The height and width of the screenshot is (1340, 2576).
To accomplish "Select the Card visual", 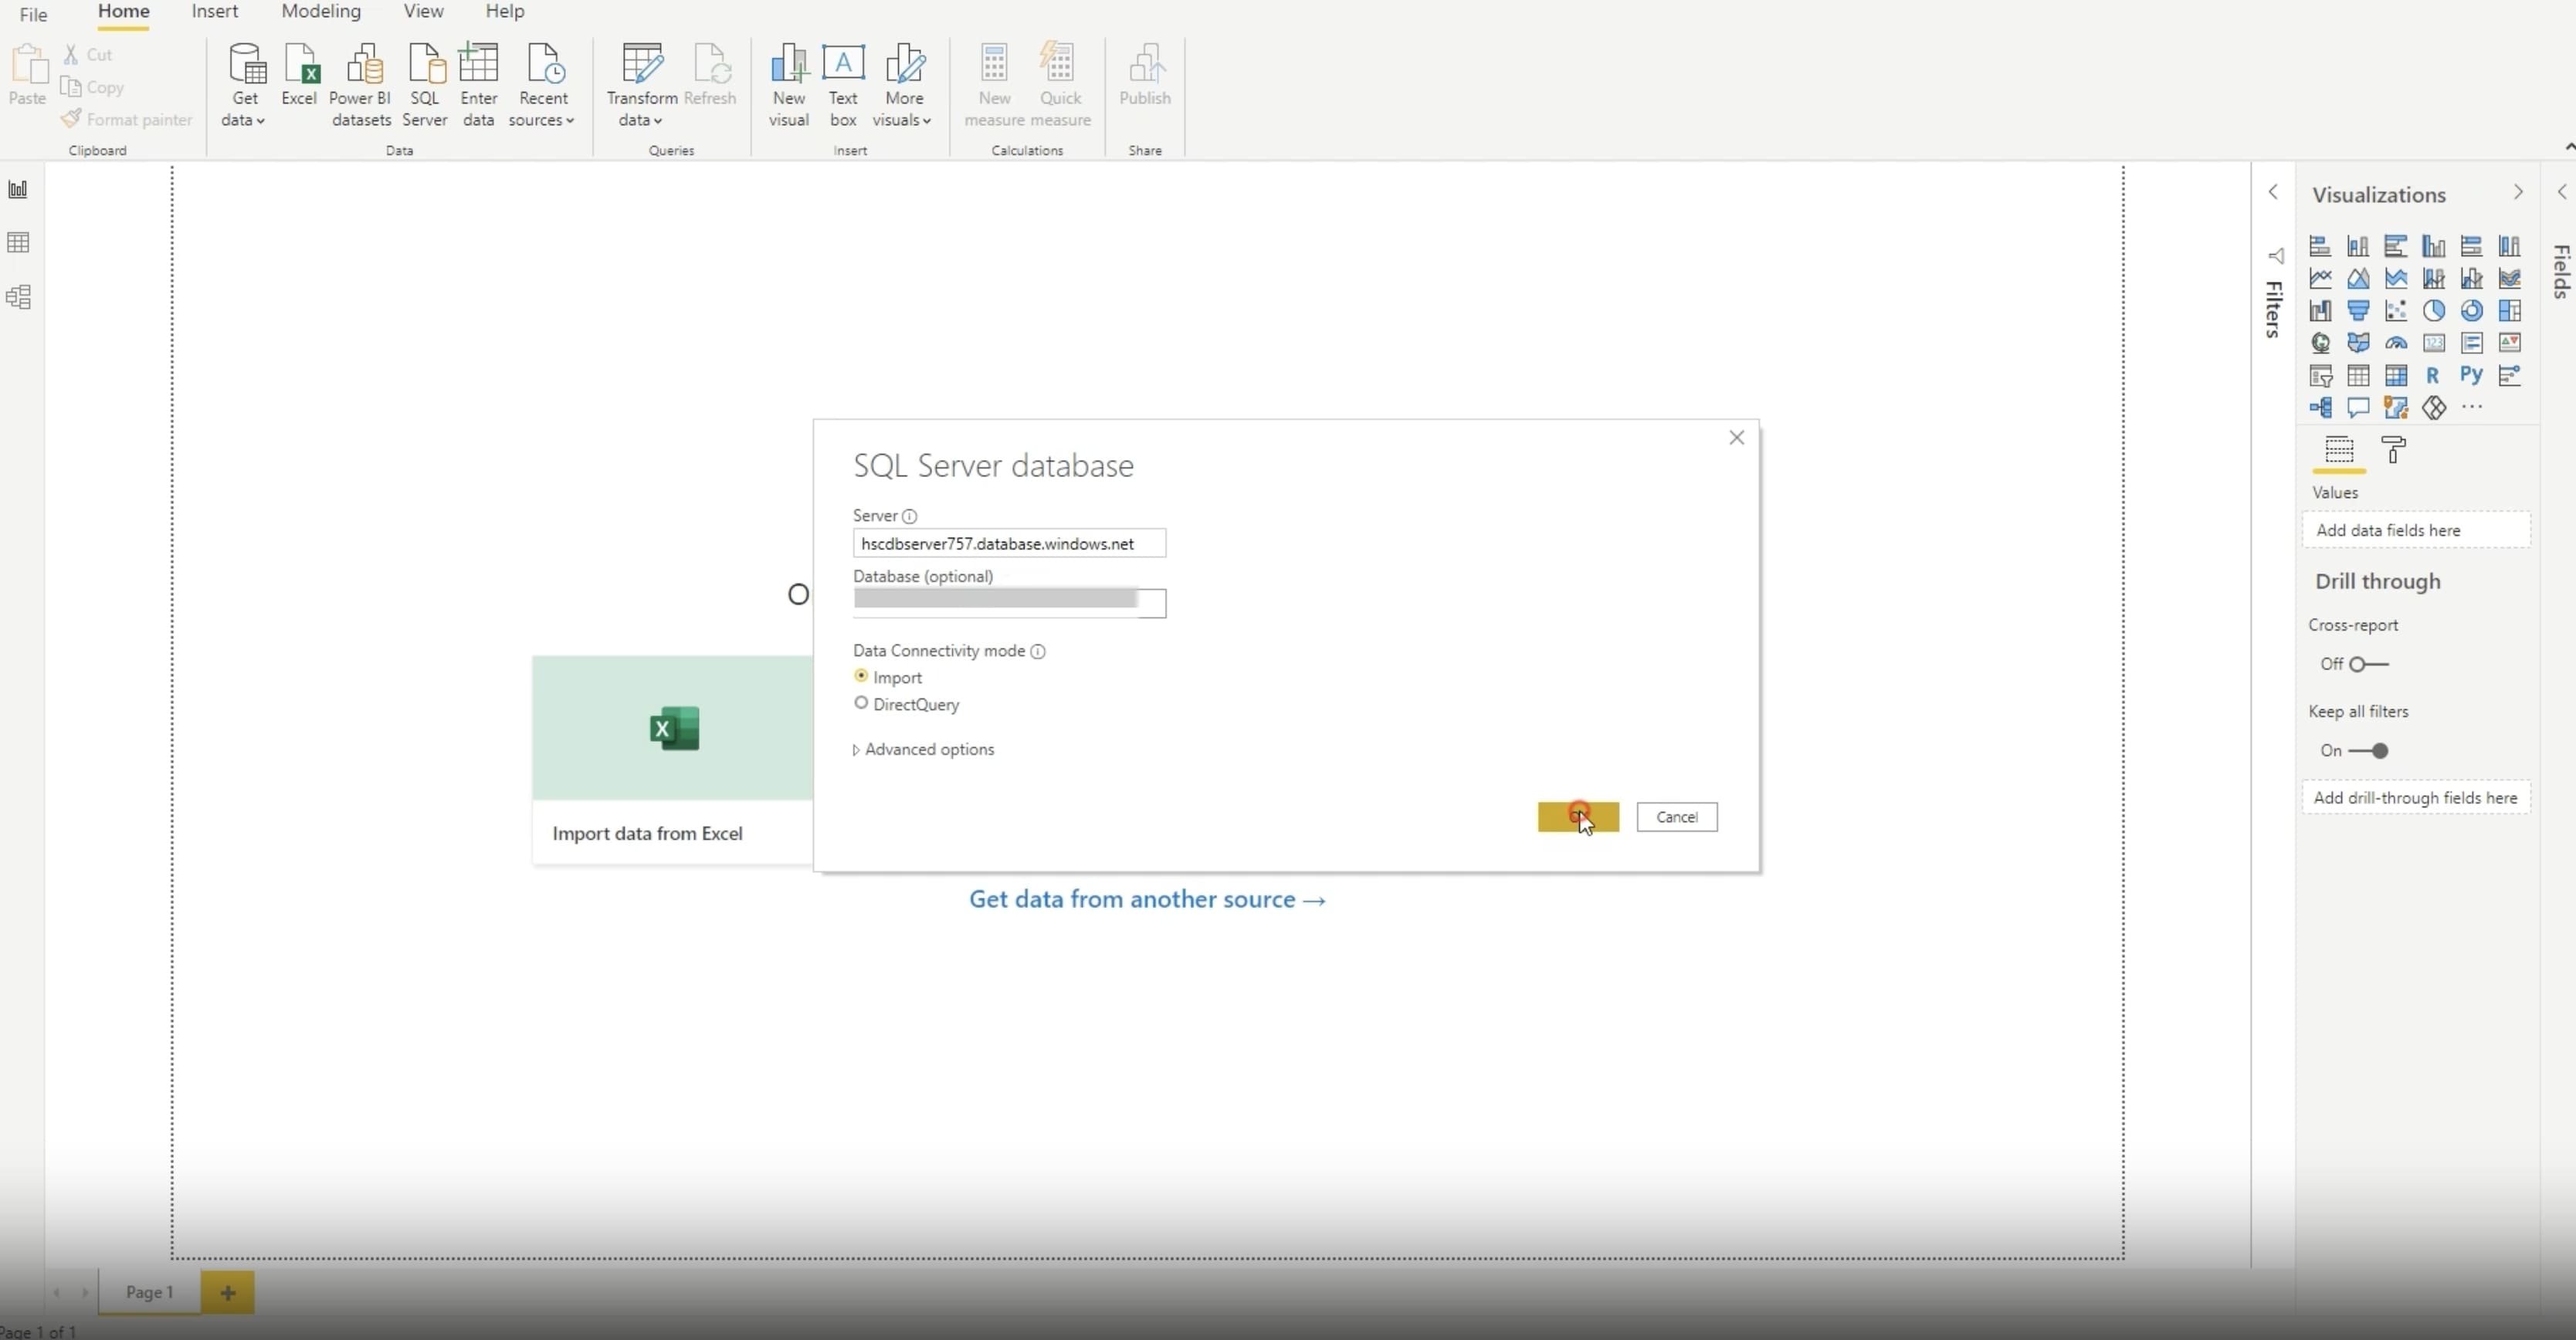I will [2433, 343].
